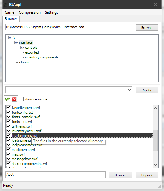
Task: Minimize the BSAopt window
Action: click(134, 5)
